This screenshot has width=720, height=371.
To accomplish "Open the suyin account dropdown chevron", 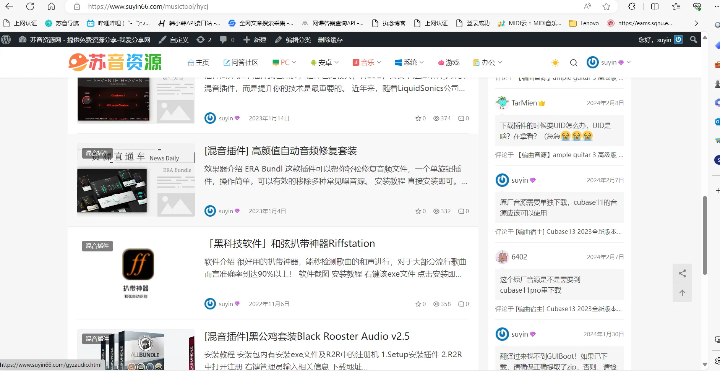I will [x=629, y=62].
